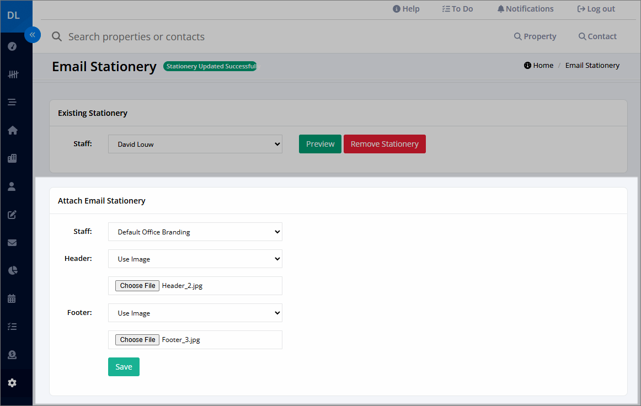The height and width of the screenshot is (406, 641).
Task: Open the home icon in sidebar
Action: point(12,130)
